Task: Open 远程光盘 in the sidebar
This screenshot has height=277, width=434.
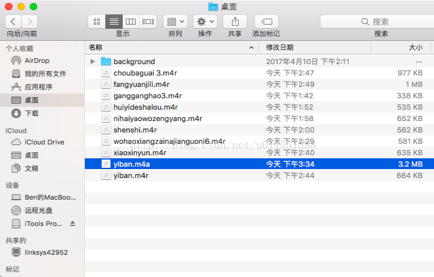Action: click(x=42, y=210)
